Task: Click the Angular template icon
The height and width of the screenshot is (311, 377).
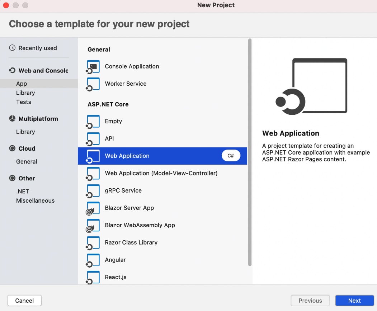Action: (x=93, y=260)
